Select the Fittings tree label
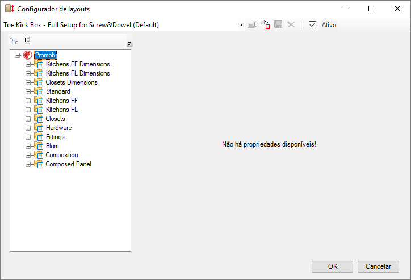Image resolution: width=411 pixels, height=280 pixels. click(55, 137)
